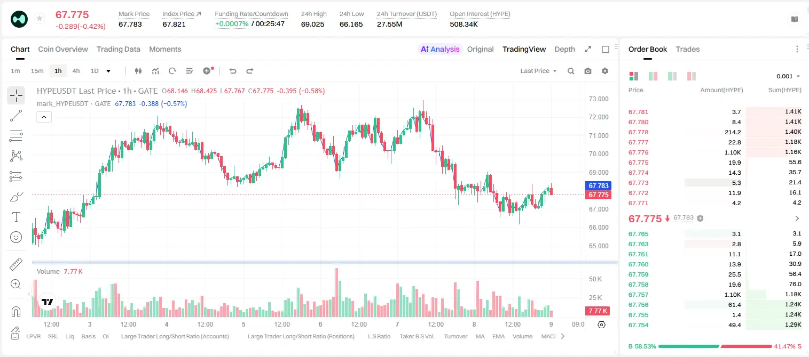Open the Last Price dropdown
This screenshot has height=357, width=809.
538,71
